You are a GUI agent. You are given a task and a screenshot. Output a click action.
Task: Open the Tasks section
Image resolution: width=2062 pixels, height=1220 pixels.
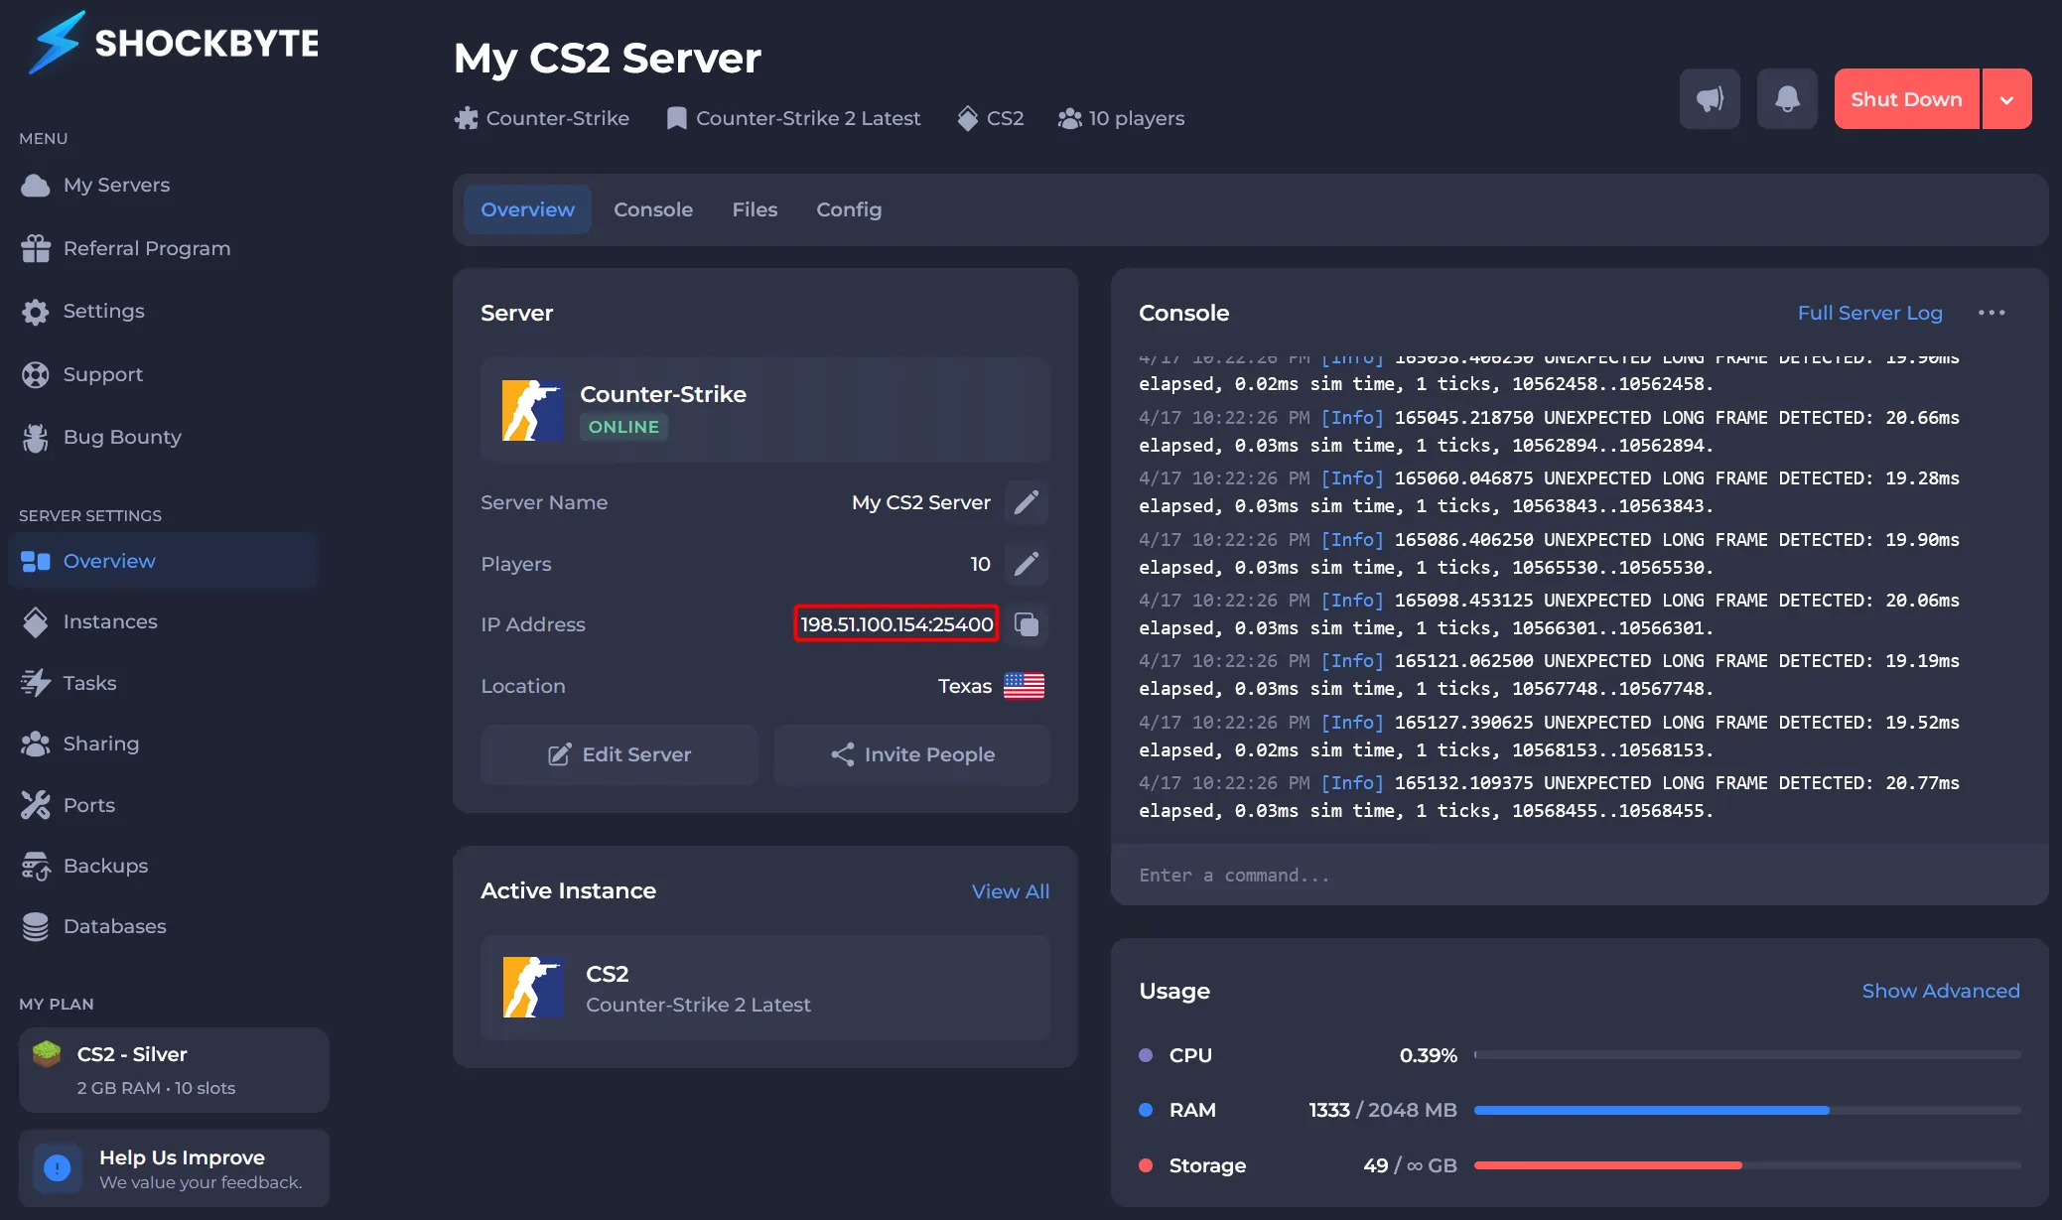(x=69, y=683)
